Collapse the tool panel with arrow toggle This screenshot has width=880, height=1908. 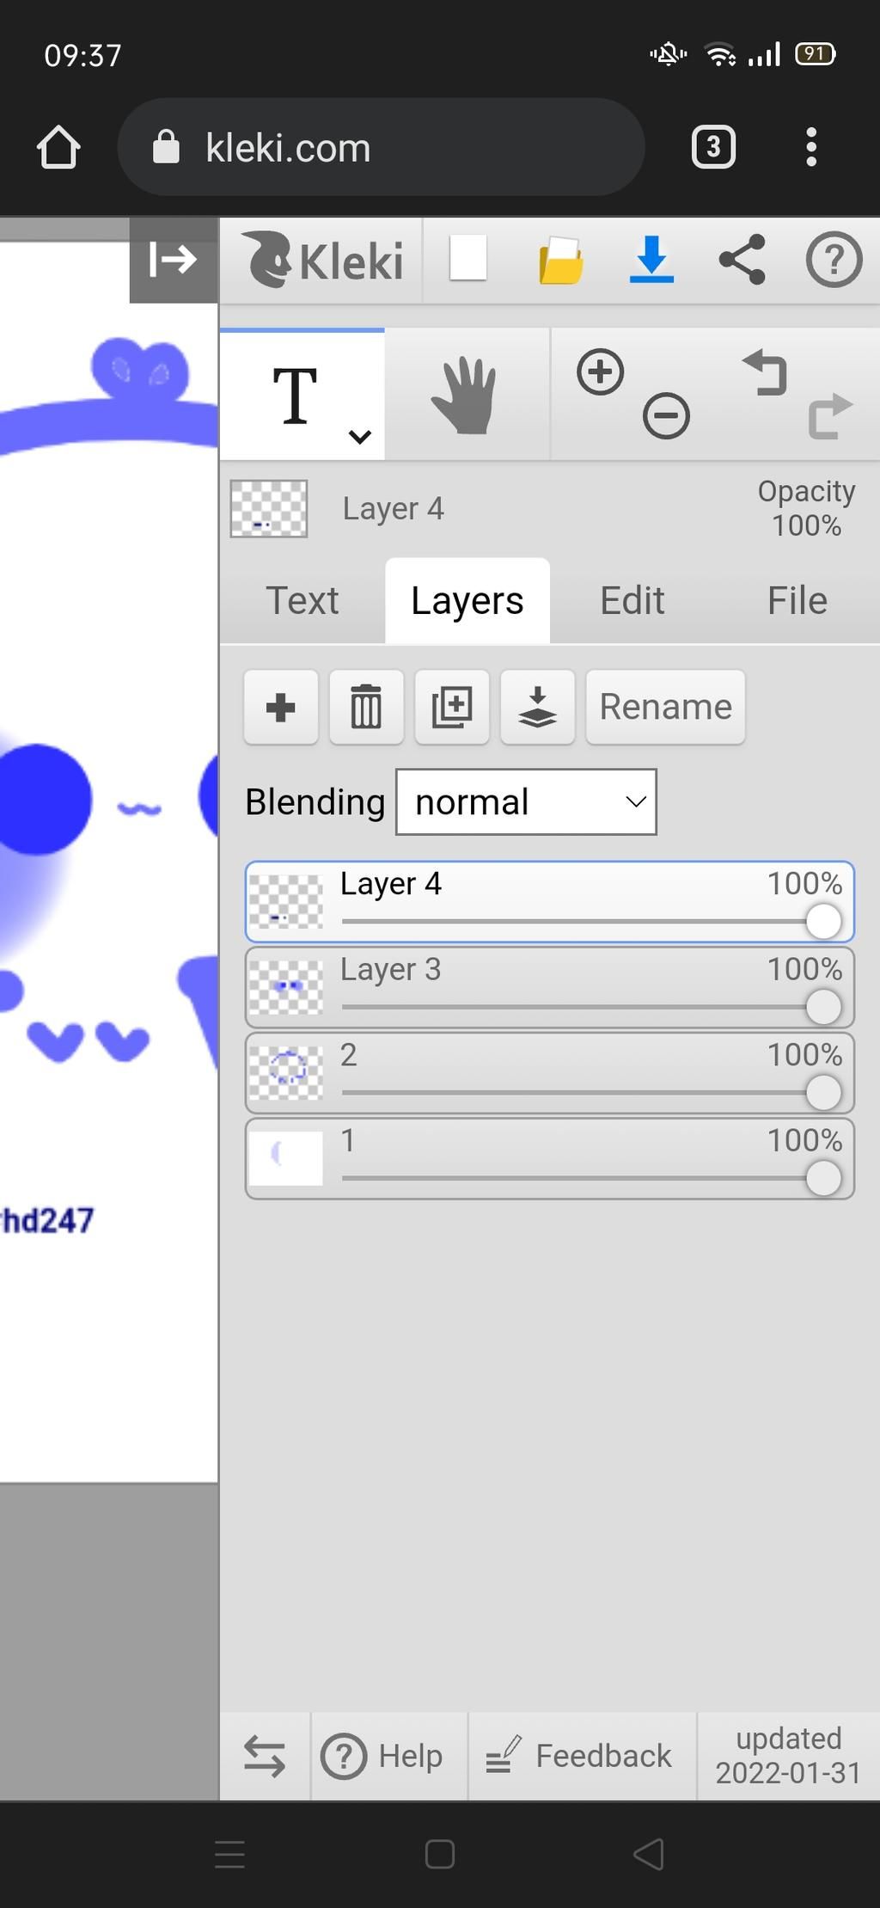coord(174,260)
